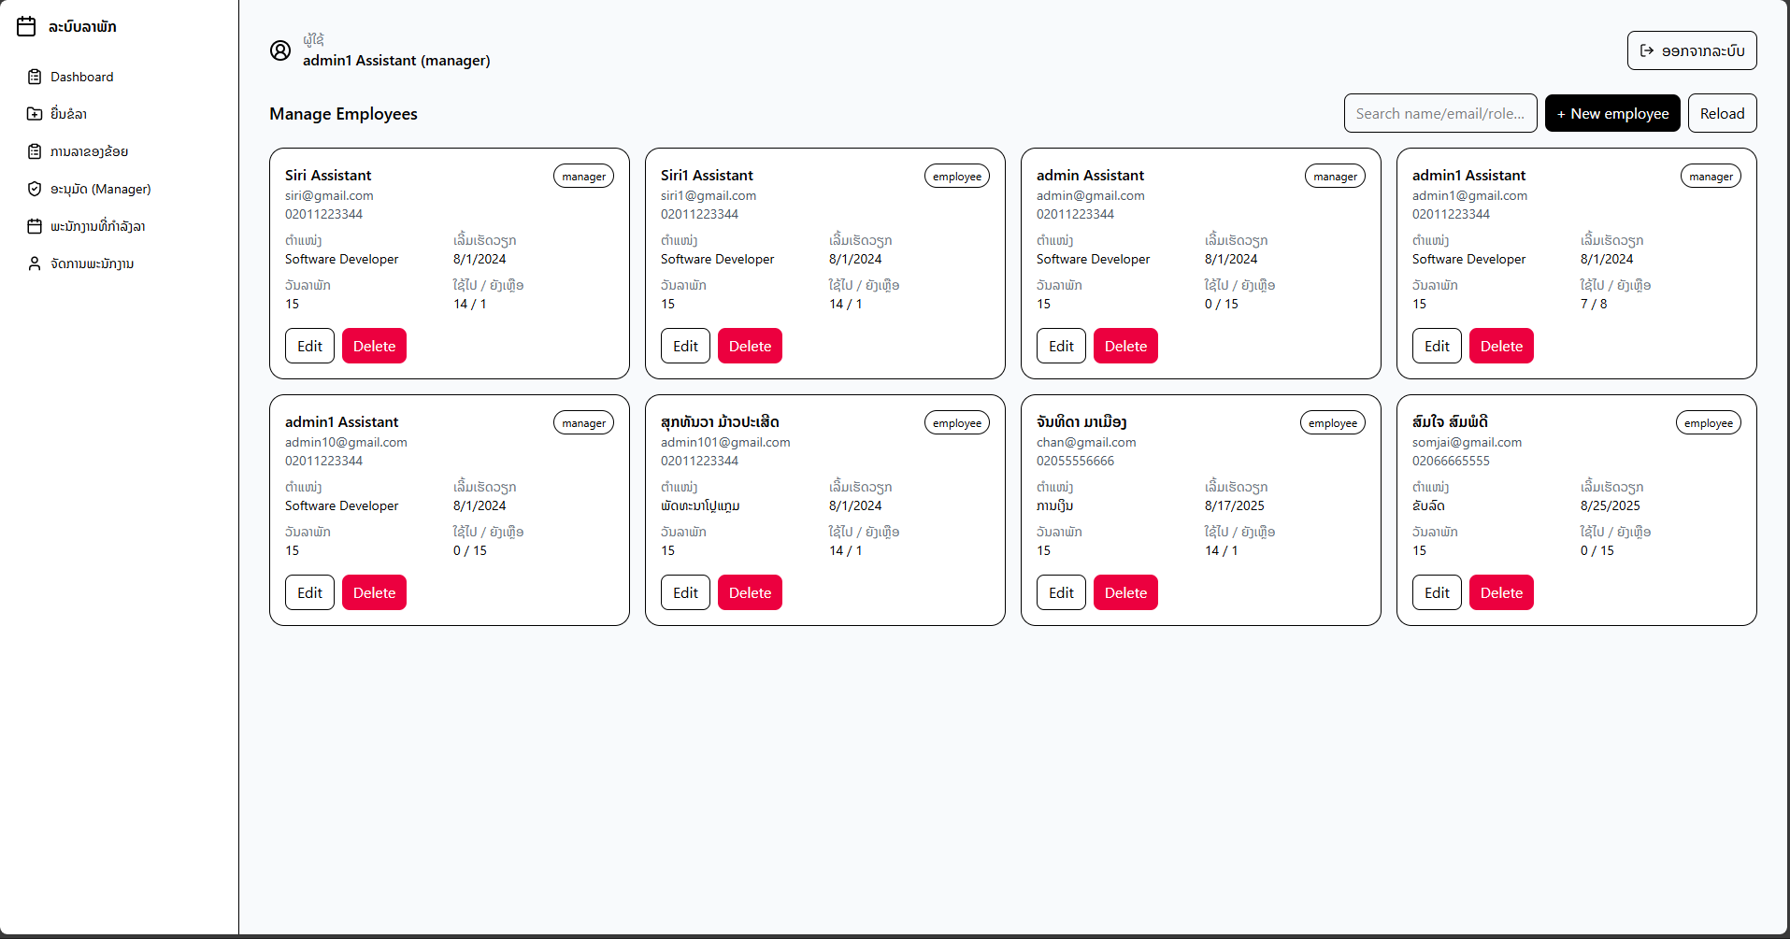Open ອະນຸມັດ (Manager) in the sidebar
Viewport: 1790px width, 939px height.
100,189
